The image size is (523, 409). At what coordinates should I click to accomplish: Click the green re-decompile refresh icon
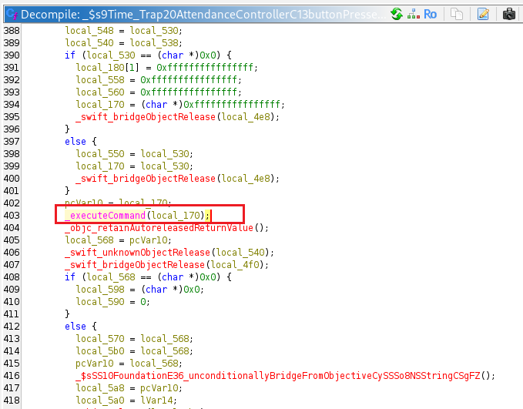(397, 14)
